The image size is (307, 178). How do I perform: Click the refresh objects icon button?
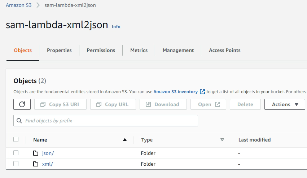22,104
